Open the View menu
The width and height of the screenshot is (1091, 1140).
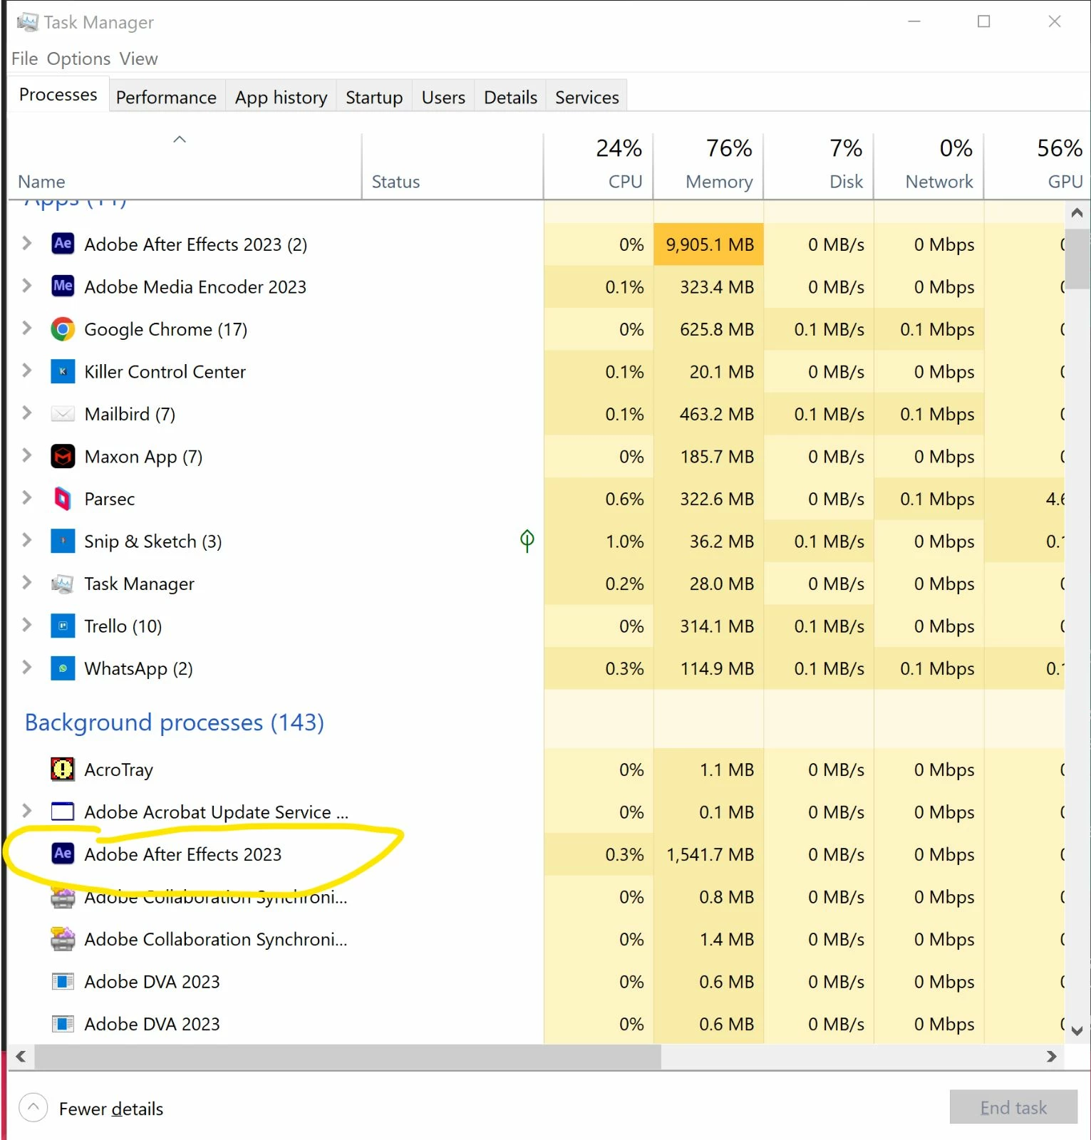pos(138,58)
